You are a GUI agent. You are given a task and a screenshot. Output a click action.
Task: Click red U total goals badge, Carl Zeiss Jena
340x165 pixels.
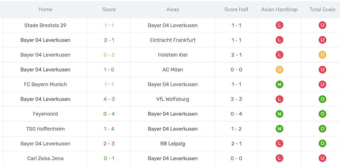coord(322,158)
